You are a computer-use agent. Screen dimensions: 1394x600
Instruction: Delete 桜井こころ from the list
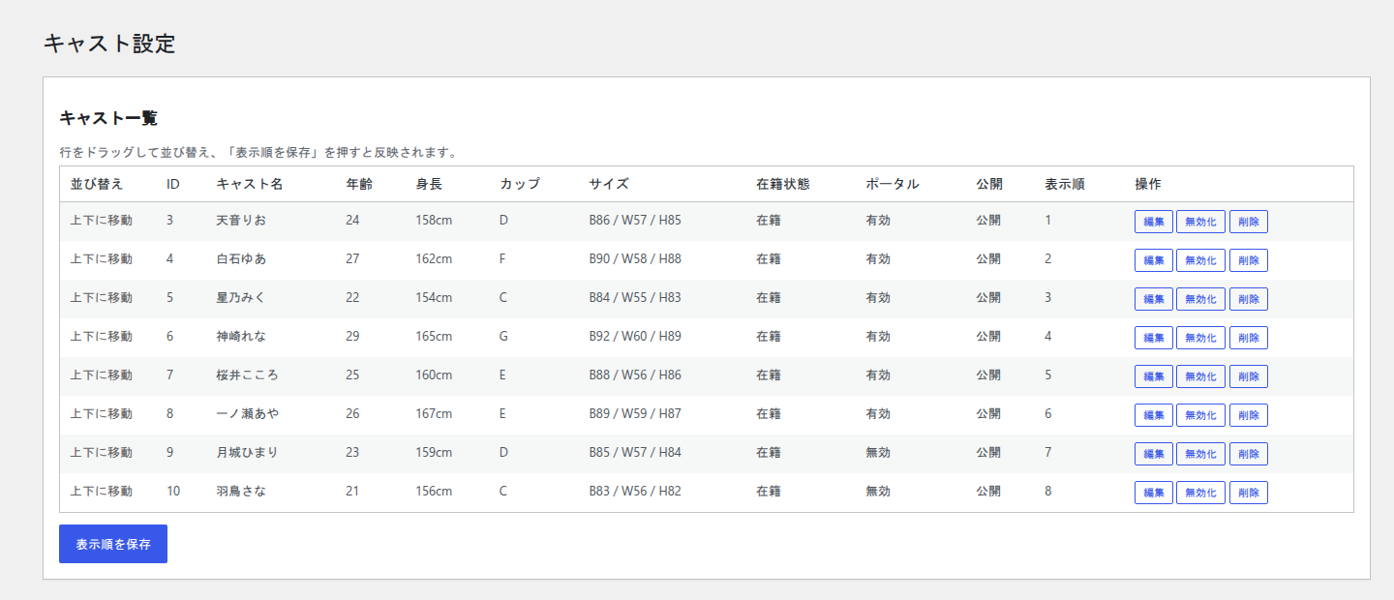coord(1249,376)
